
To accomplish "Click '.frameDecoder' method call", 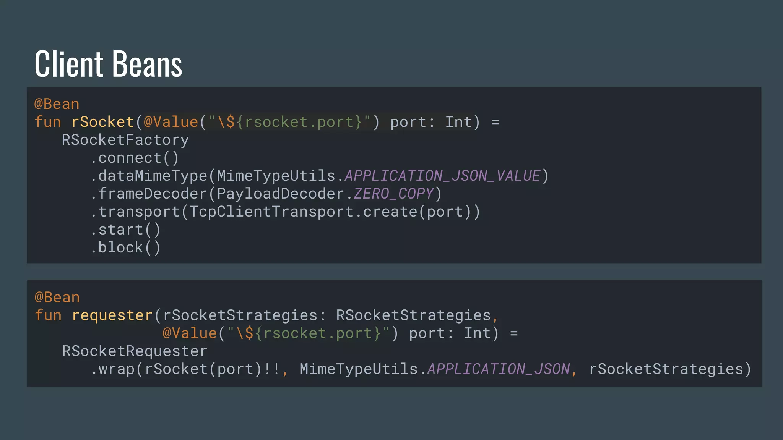I will pyautogui.click(x=149, y=194).
